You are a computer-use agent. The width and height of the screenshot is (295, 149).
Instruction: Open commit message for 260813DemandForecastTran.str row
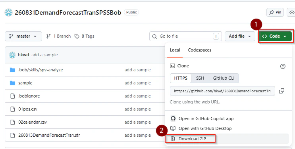click(137, 135)
